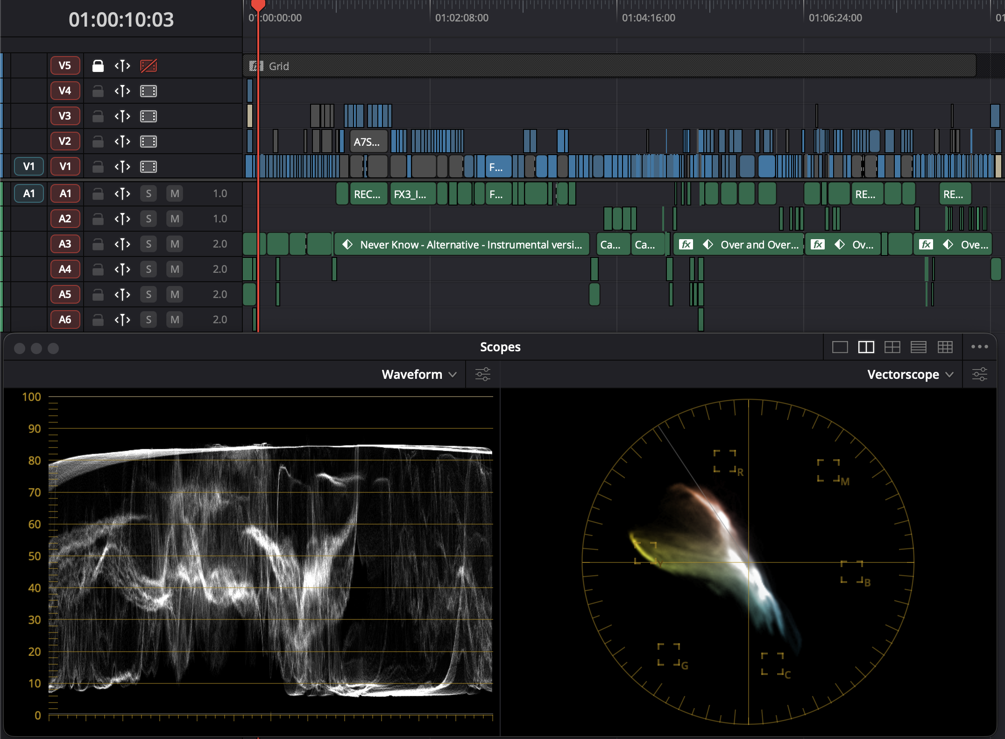Click keyframe diamond on Never Know clip
Screen dimensions: 1005x739
click(x=347, y=244)
